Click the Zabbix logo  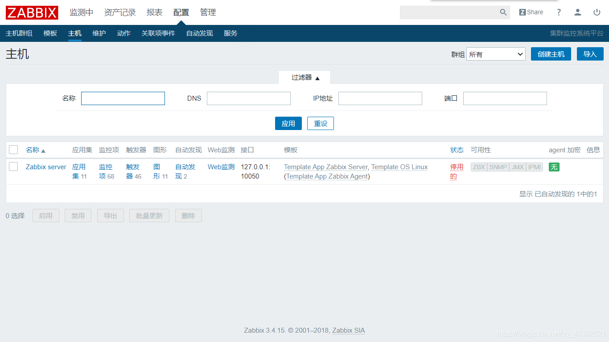click(32, 12)
